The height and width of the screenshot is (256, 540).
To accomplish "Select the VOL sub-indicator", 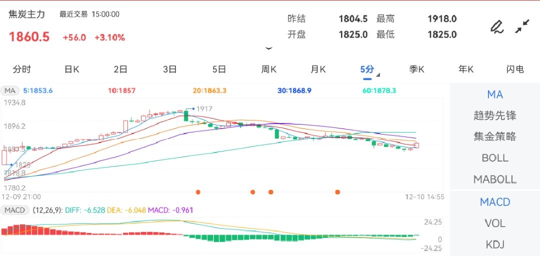I will 495,223.
